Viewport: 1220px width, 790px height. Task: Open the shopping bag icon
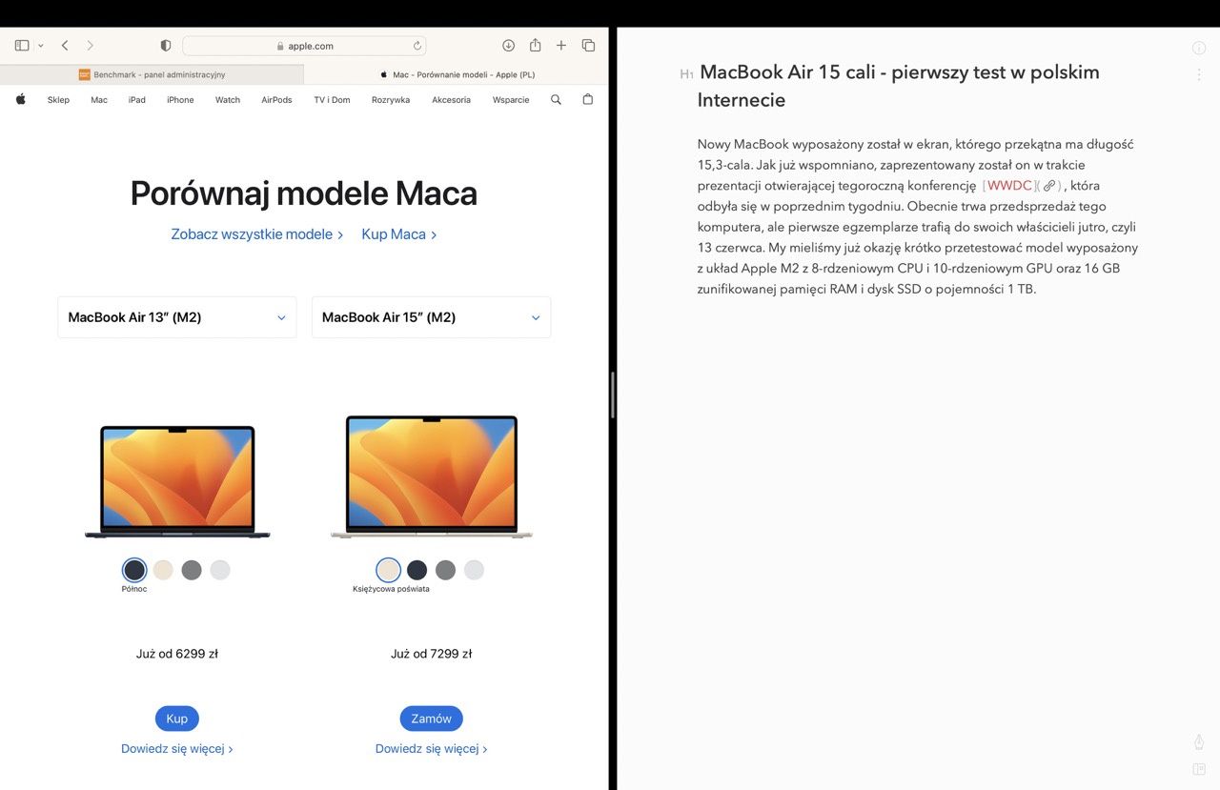[587, 99]
